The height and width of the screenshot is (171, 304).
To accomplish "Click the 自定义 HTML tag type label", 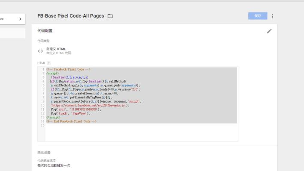I will (56, 49).
